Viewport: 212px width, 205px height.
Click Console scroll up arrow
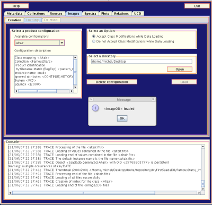(x=203, y=147)
